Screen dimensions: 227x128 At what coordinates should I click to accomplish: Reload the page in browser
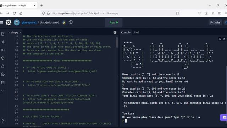14,13
